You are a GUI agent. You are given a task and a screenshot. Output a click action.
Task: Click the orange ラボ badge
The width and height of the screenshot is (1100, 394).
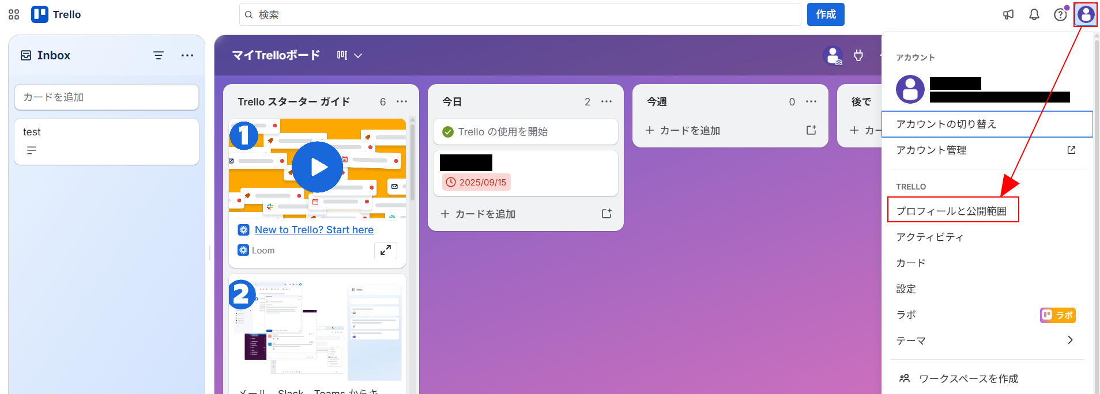[x=1057, y=315]
